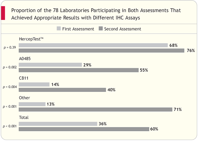
Task: Click the Second Assessment legend label
Action: 123,29
